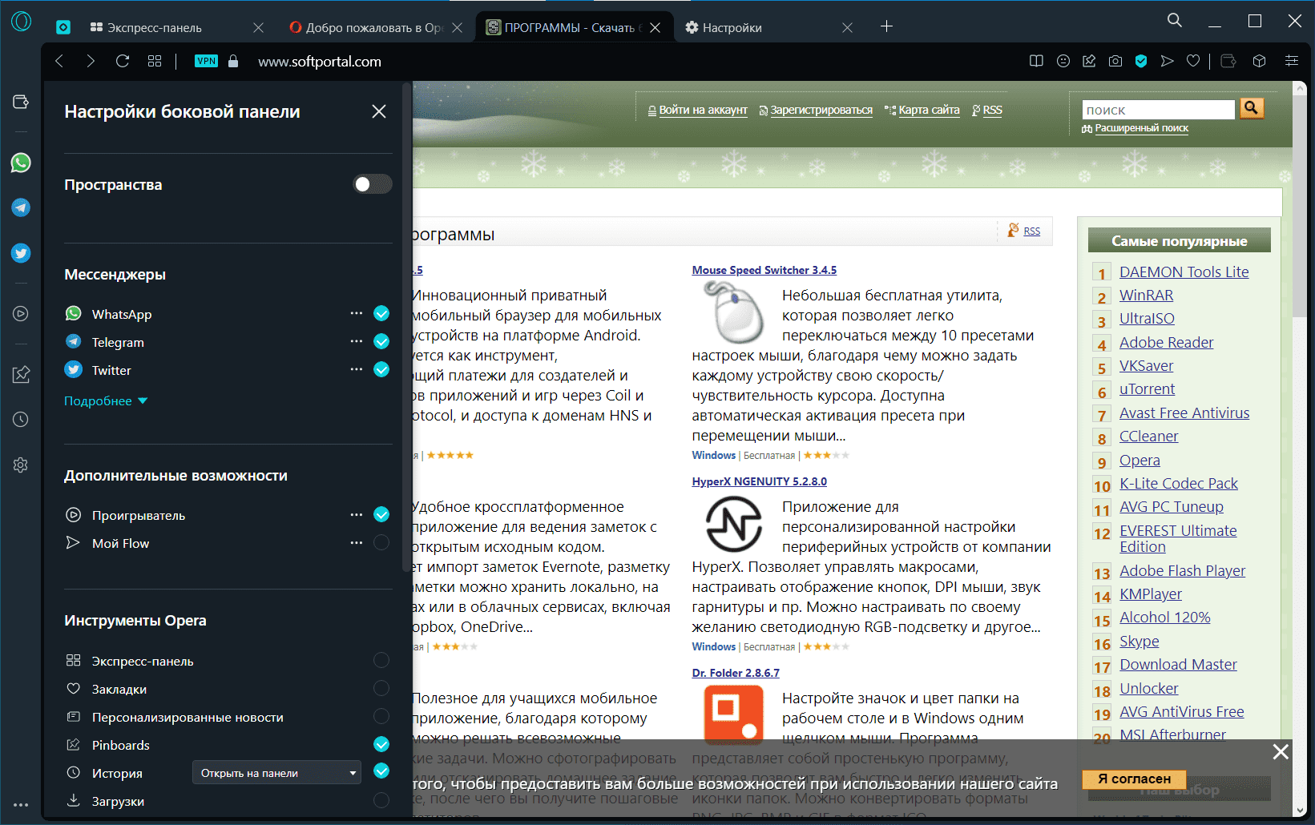Click the поиск search field
The width and height of the screenshot is (1315, 825).
point(1158,110)
